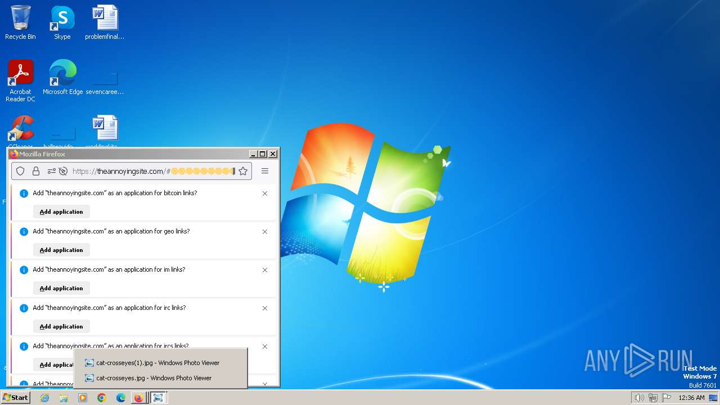This screenshot has width=720, height=405.
Task: Dismiss the bitcoin links notification
Action: point(265,193)
